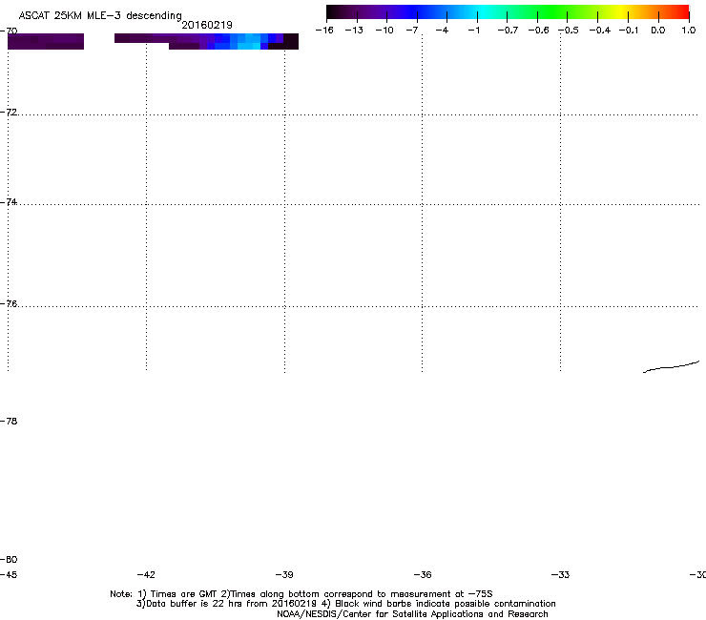Click the colorbar label -7
The width and height of the screenshot is (706, 620).
pyautogui.click(x=411, y=31)
